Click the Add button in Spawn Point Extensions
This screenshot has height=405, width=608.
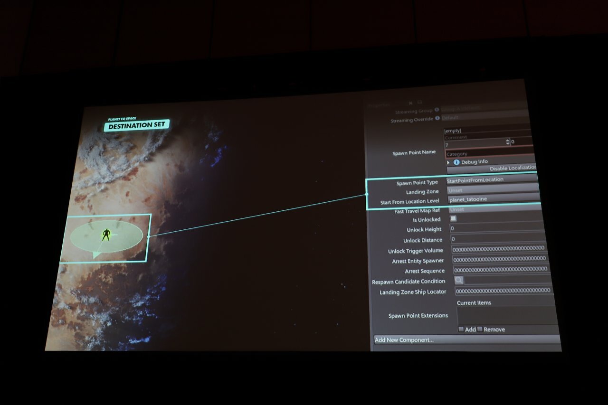(x=467, y=329)
